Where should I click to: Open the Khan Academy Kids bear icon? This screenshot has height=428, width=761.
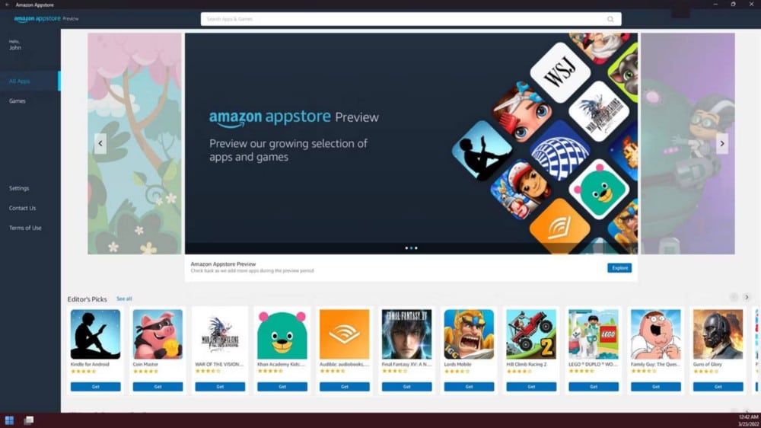click(x=282, y=334)
